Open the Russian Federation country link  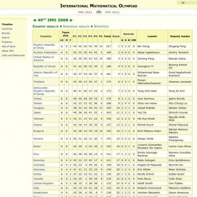click(x=45, y=52)
